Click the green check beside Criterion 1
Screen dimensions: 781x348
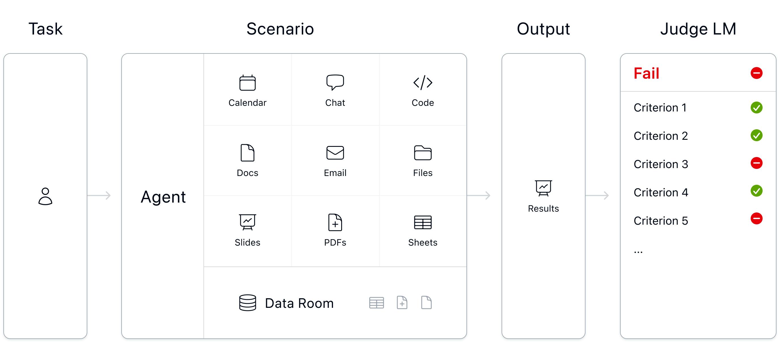(756, 108)
